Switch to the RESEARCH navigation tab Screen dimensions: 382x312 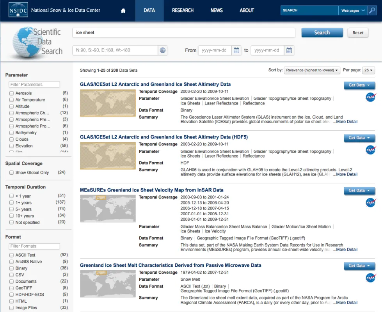click(182, 11)
